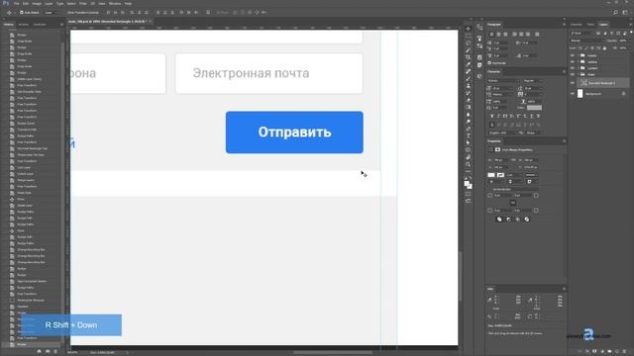Image resolution: width=634 pixels, height=356 pixels.
Task: Select Rounded Rectangle 1 layer
Action: (602, 83)
